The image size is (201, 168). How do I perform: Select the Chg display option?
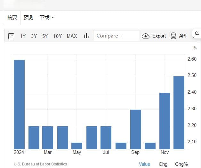click(163, 164)
